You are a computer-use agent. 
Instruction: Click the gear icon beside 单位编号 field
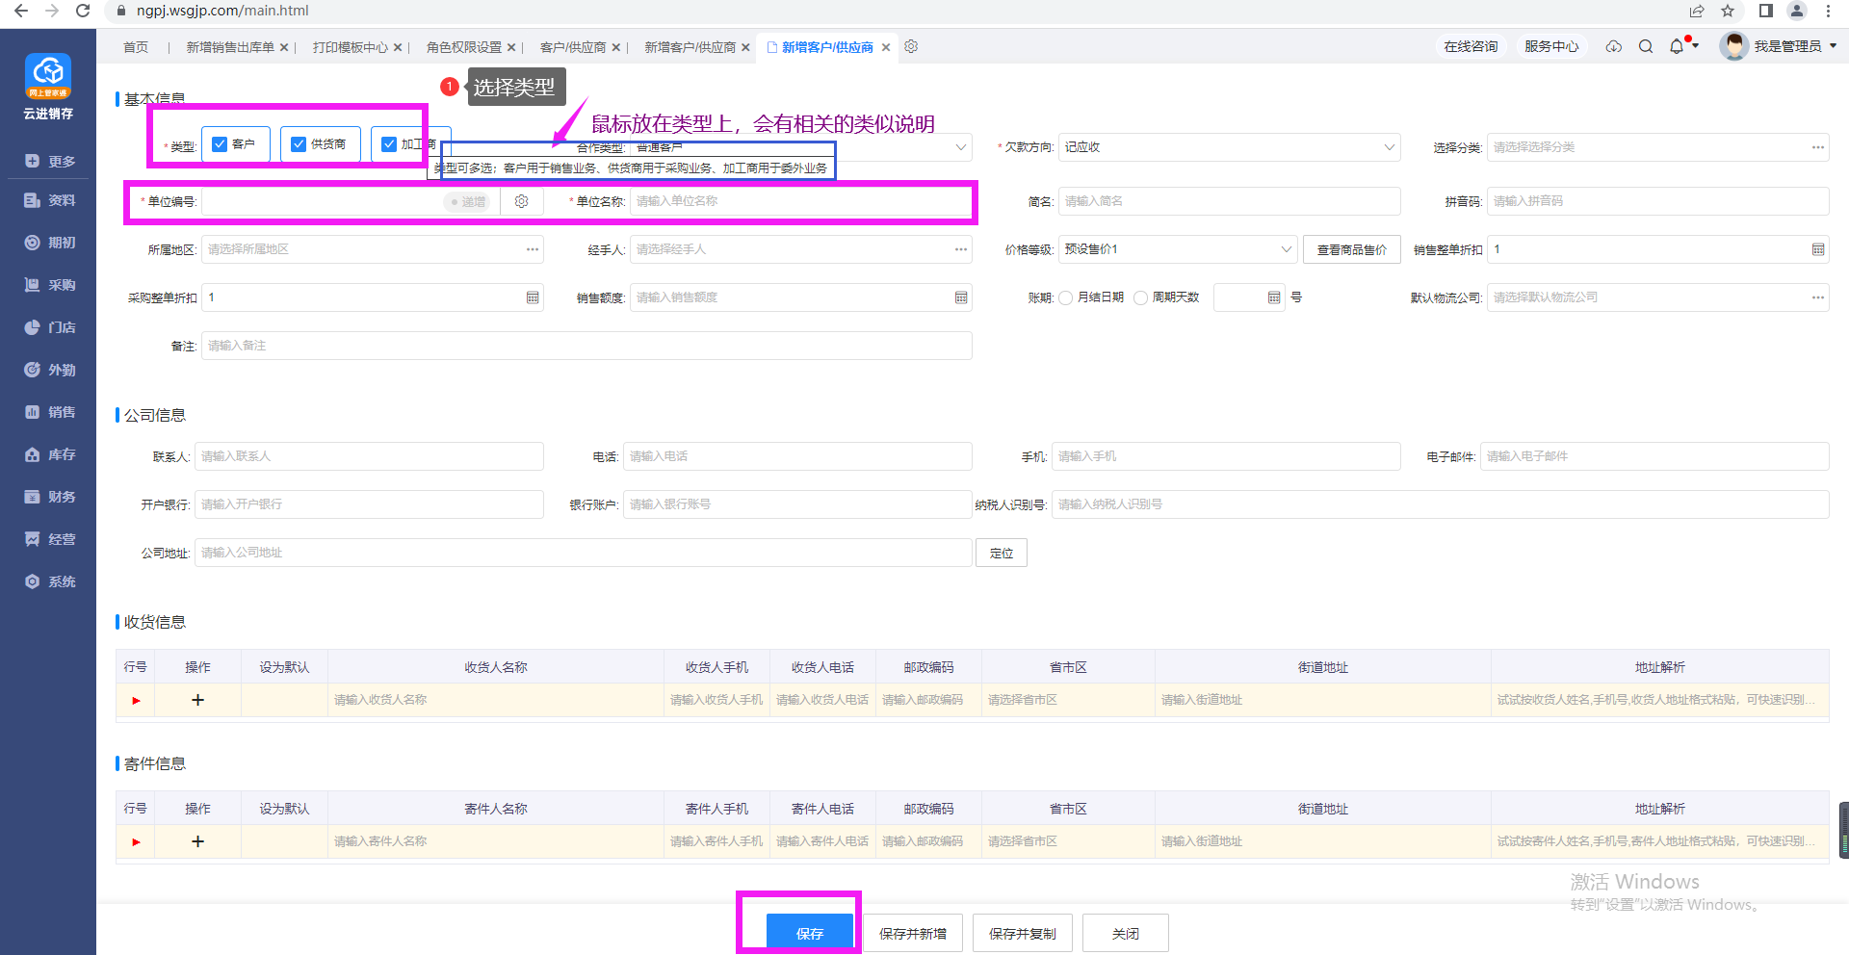coord(521,201)
